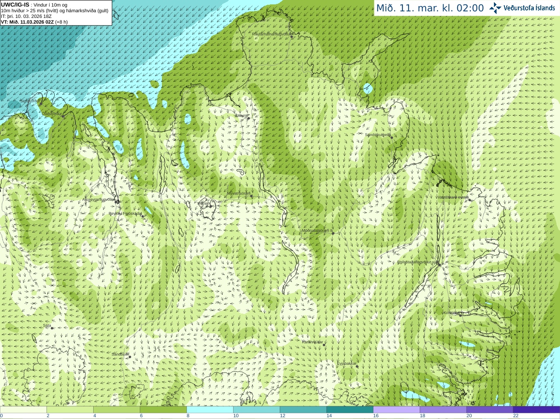Screen dimensions: 560x419
Task: Click the Sandvíkurheiði label text
Action: pyautogui.click(x=378, y=135)
